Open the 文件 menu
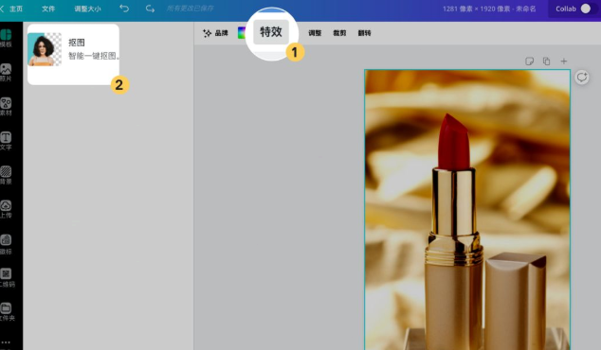The height and width of the screenshot is (350, 601). click(x=48, y=9)
